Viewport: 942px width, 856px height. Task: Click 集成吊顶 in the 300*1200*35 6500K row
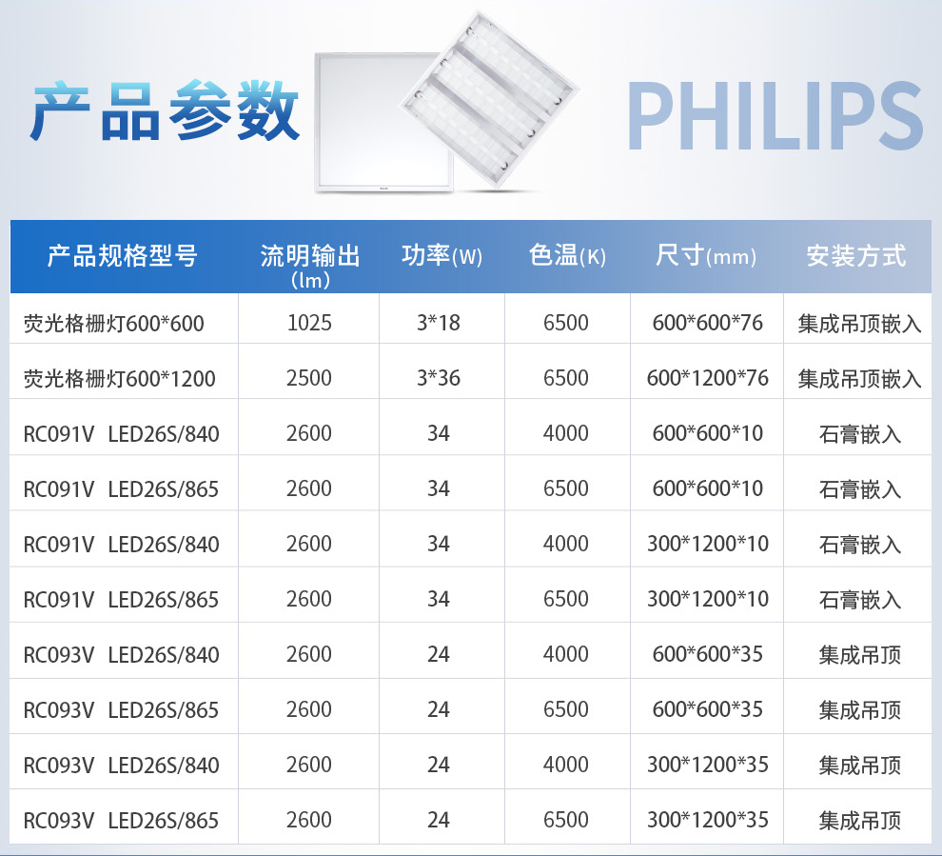860,821
